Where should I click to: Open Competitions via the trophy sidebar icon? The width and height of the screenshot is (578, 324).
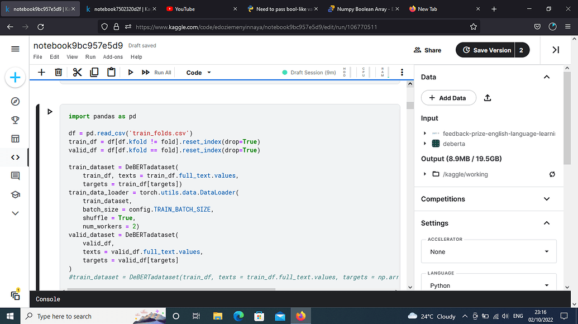(x=15, y=119)
